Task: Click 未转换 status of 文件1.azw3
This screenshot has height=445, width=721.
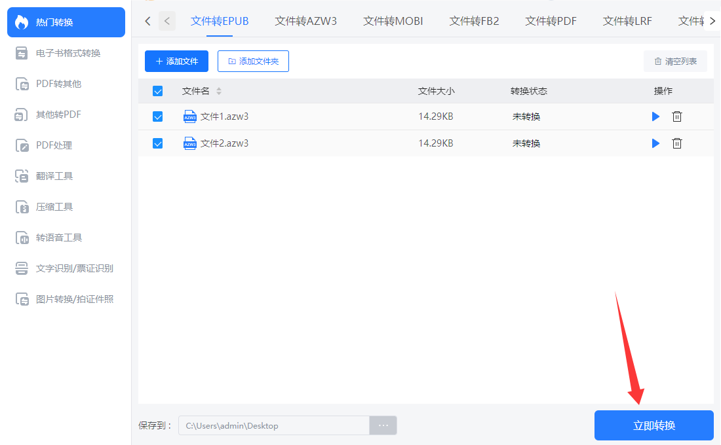Action: [526, 116]
